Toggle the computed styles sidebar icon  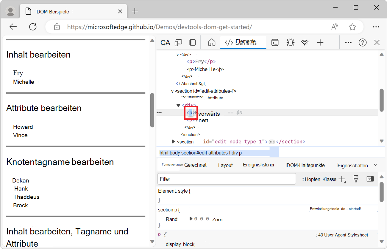[x=370, y=179]
